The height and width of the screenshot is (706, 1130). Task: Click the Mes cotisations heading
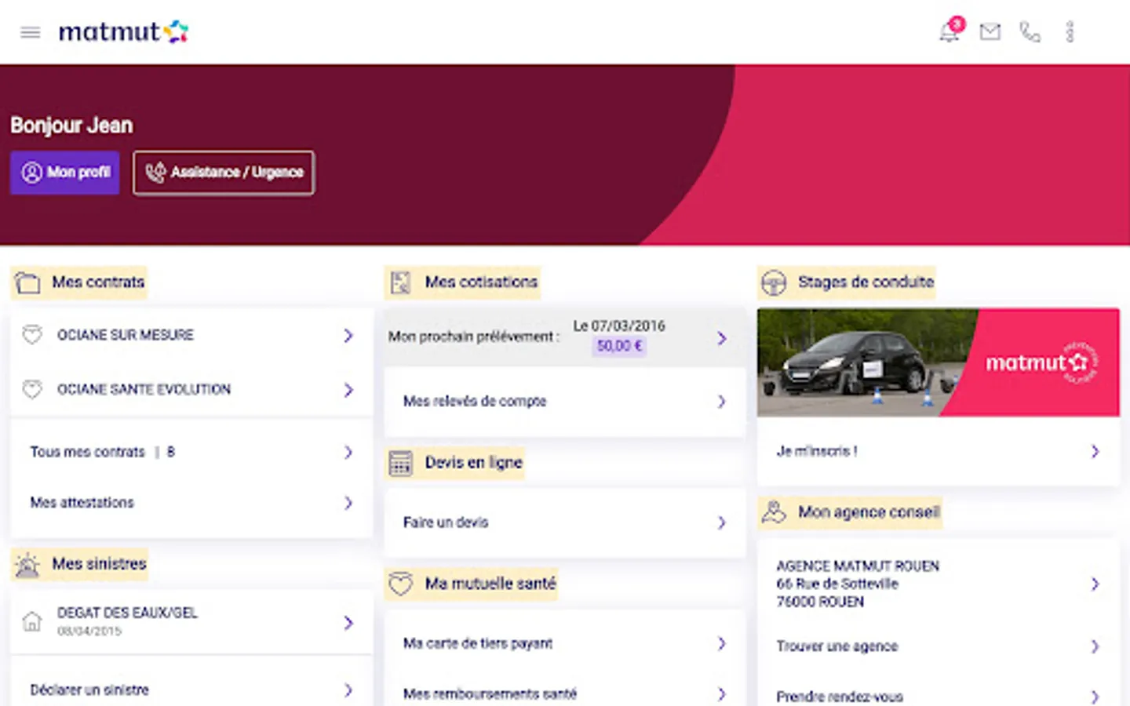coord(481,282)
